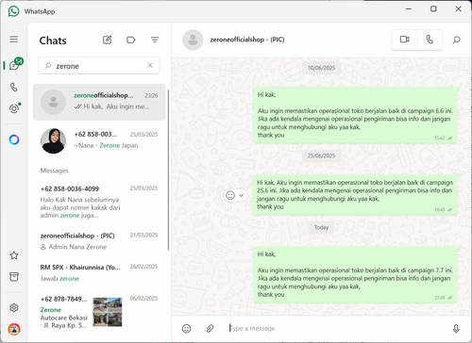Clear the zerone search text
The width and height of the screenshot is (472, 343).
tap(150, 65)
